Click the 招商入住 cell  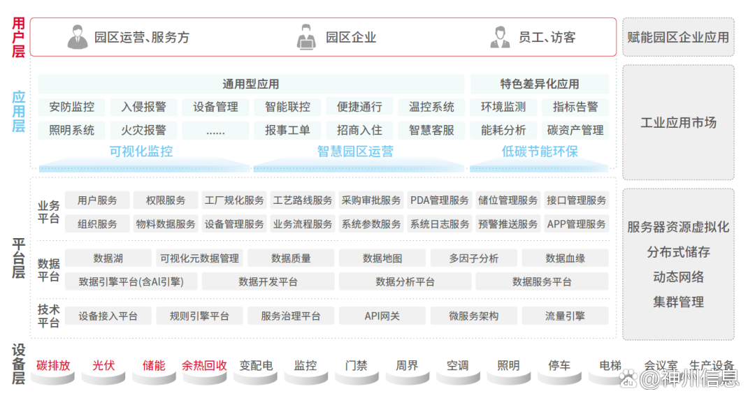tap(359, 130)
